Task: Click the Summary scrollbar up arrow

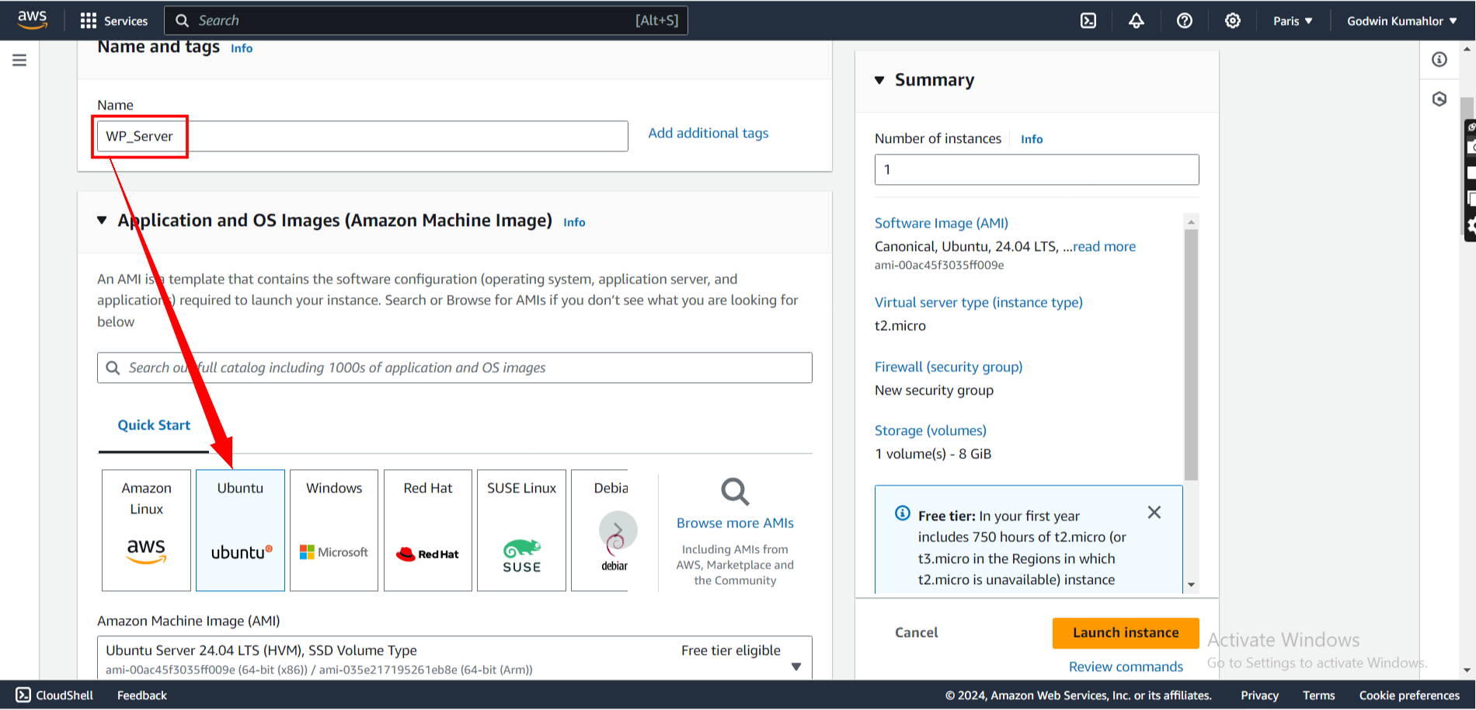Action: pyautogui.click(x=1192, y=222)
